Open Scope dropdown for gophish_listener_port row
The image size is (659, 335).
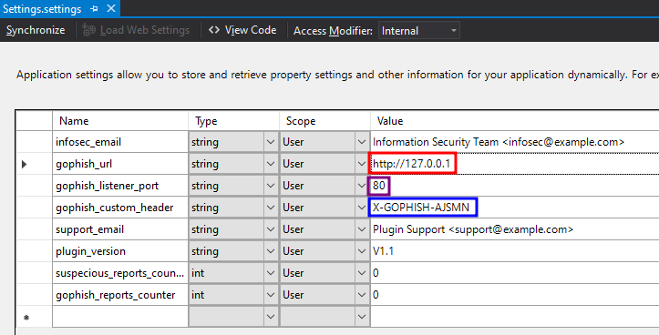coord(362,186)
